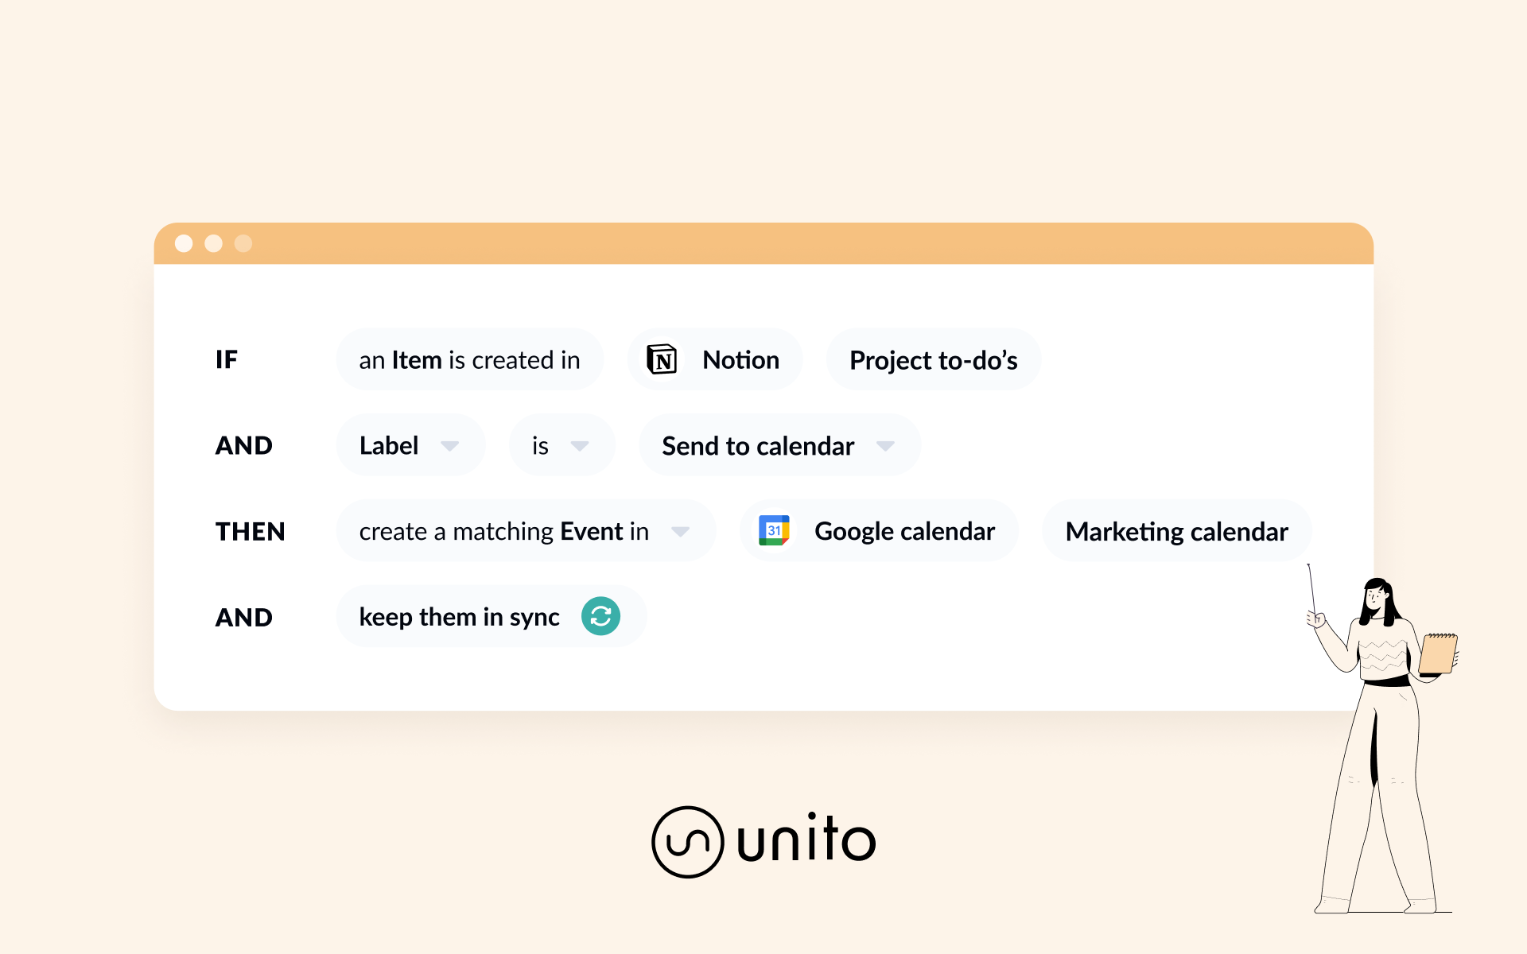Click the IF rule label

click(227, 359)
